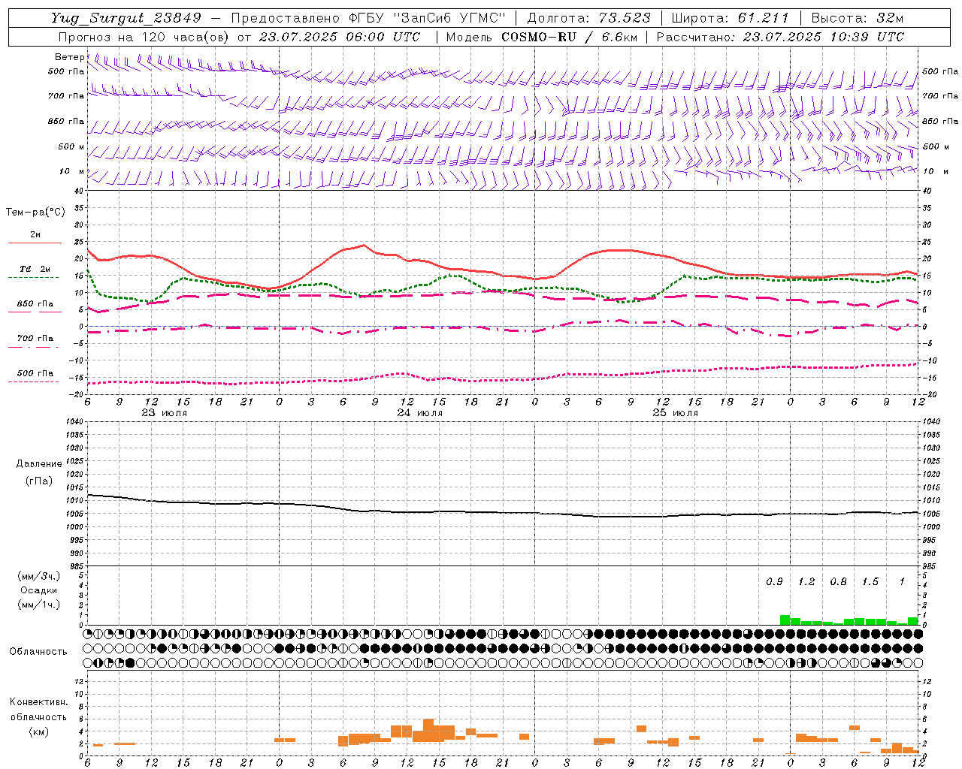
Task: Click the Облачность cloudiness label
Action: click(38, 652)
